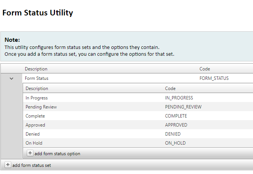Click the plus icon for add form status set
This screenshot has width=253, height=174.
tap(8, 165)
